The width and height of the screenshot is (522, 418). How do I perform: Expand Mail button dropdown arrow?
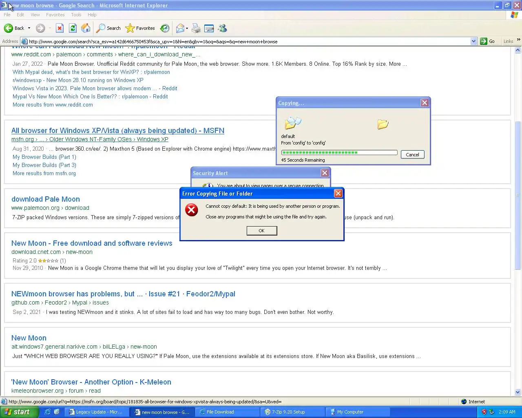point(187,28)
